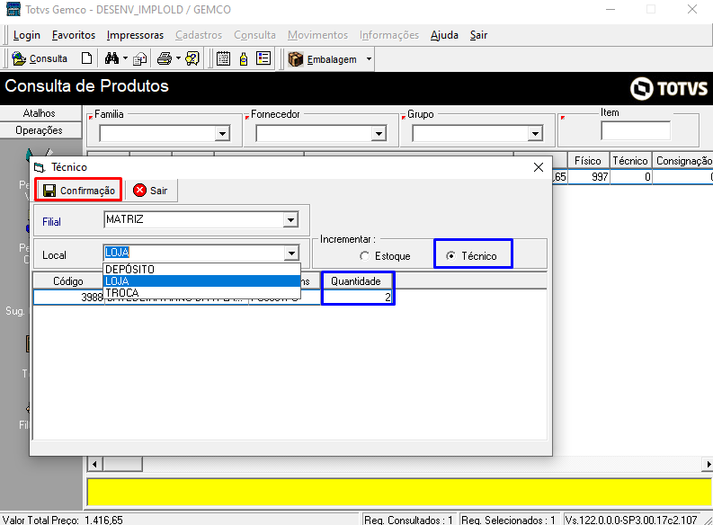
Task: Click the Confirmação save button
Action: pyautogui.click(x=78, y=190)
